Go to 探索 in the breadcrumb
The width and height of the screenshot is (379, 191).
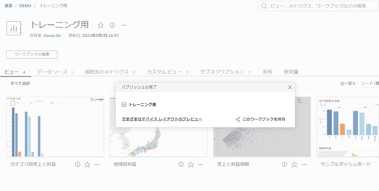tap(9, 6)
